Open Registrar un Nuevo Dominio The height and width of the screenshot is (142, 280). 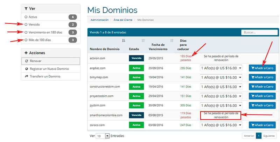[x=51, y=69]
